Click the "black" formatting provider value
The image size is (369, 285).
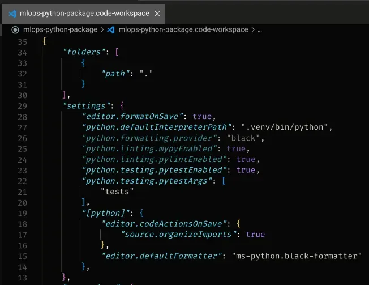coord(243,138)
